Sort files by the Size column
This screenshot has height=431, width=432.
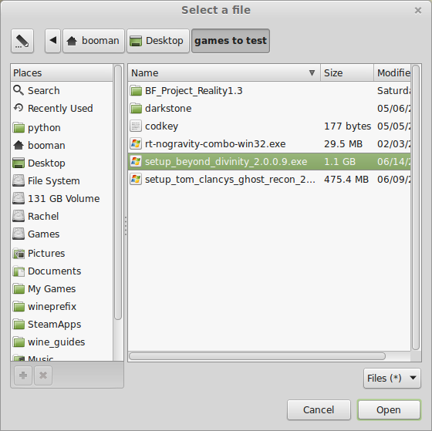(x=347, y=72)
